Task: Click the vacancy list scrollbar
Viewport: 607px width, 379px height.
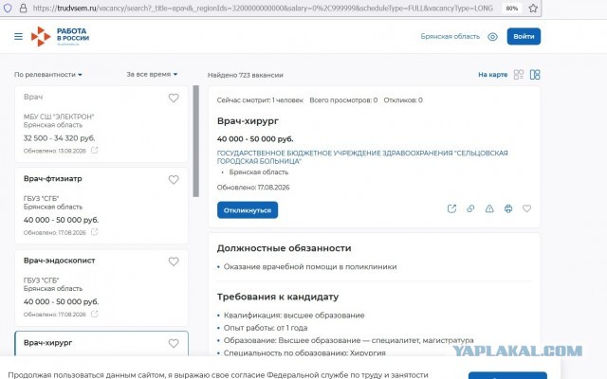Action: pyautogui.click(x=196, y=141)
